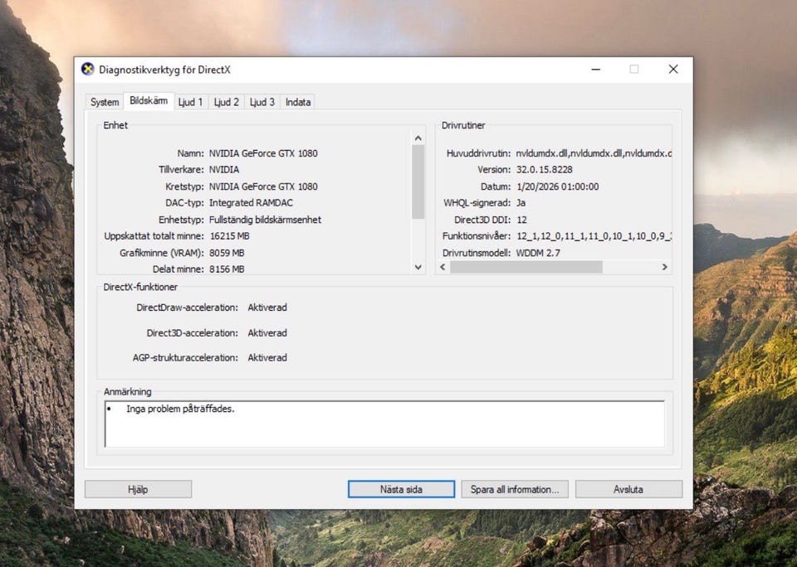
Task: Switch to the System tab
Action: (105, 102)
